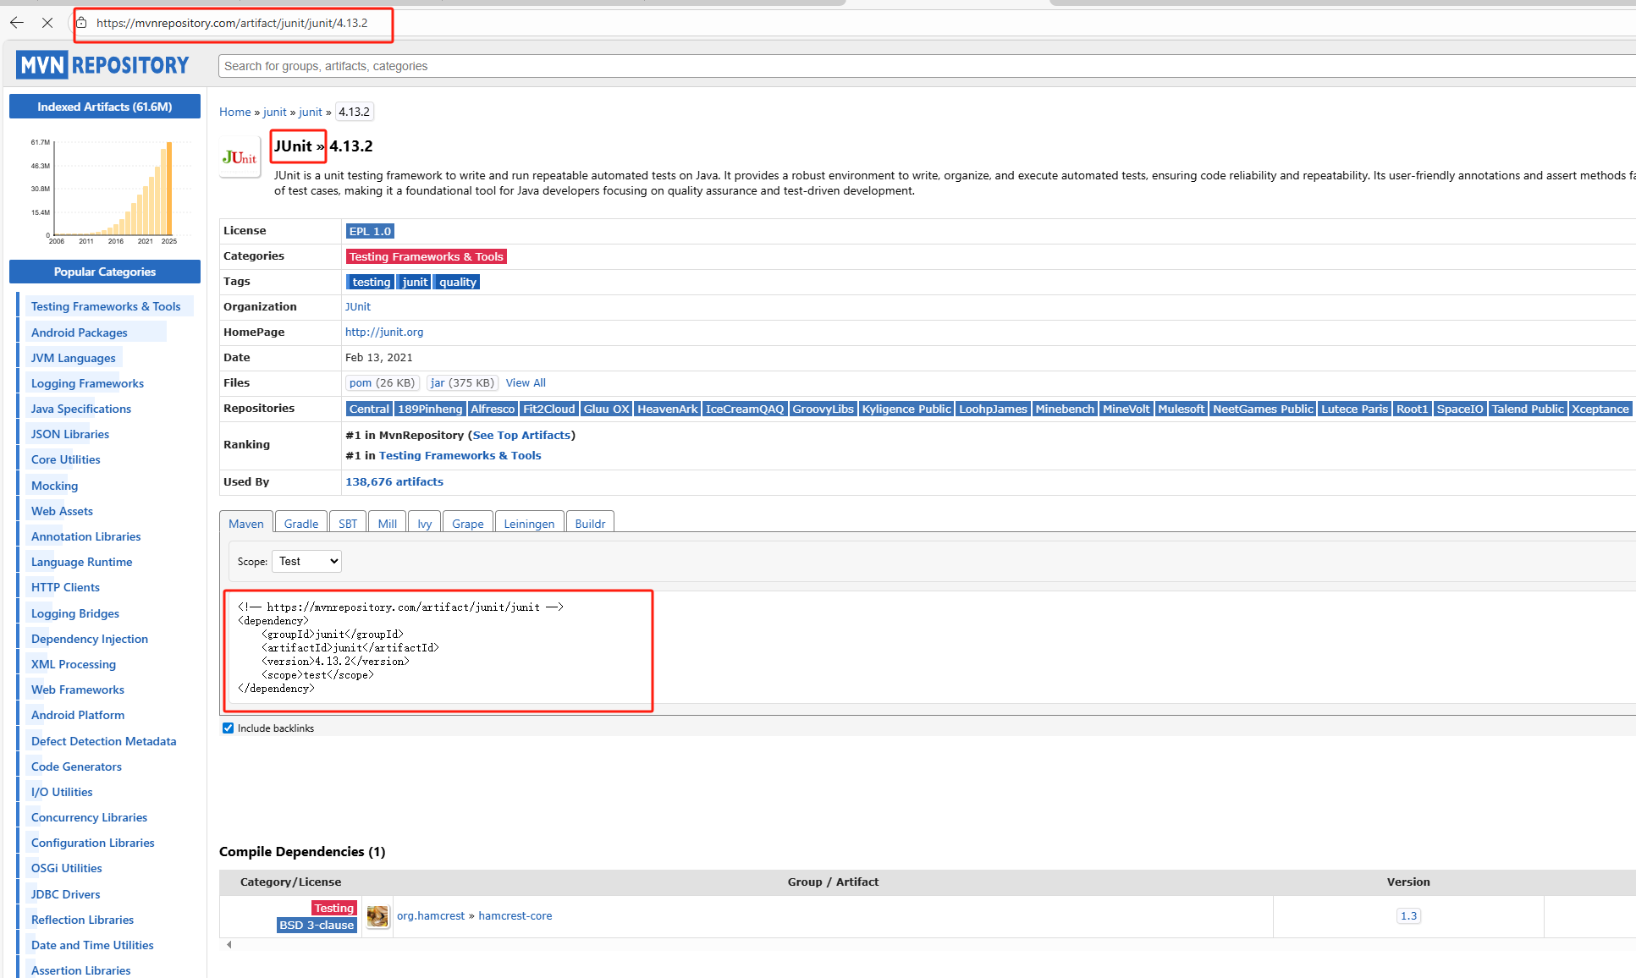
Task: Open the Mocking category
Action: [54, 486]
